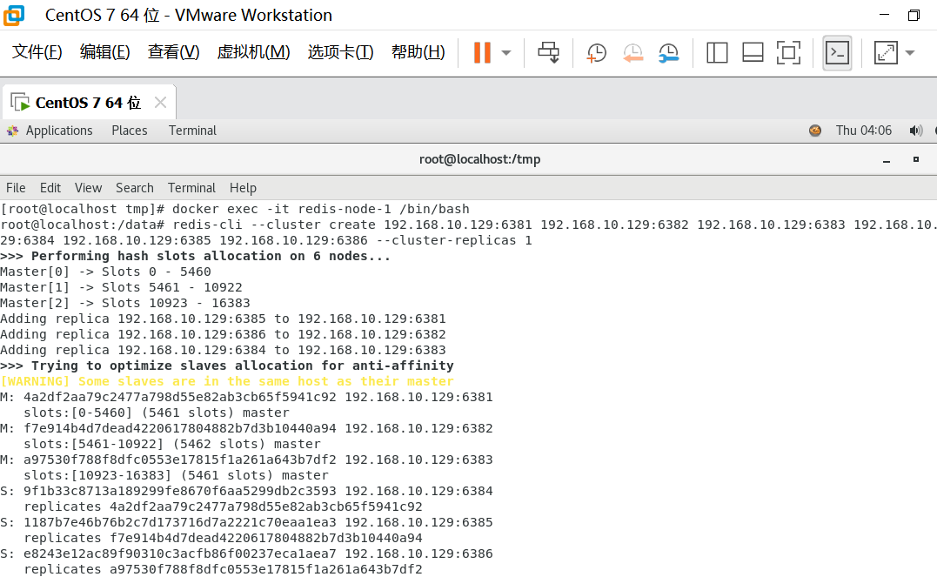Open the 查看(V) menu
The width and height of the screenshot is (937, 577).
pos(173,52)
